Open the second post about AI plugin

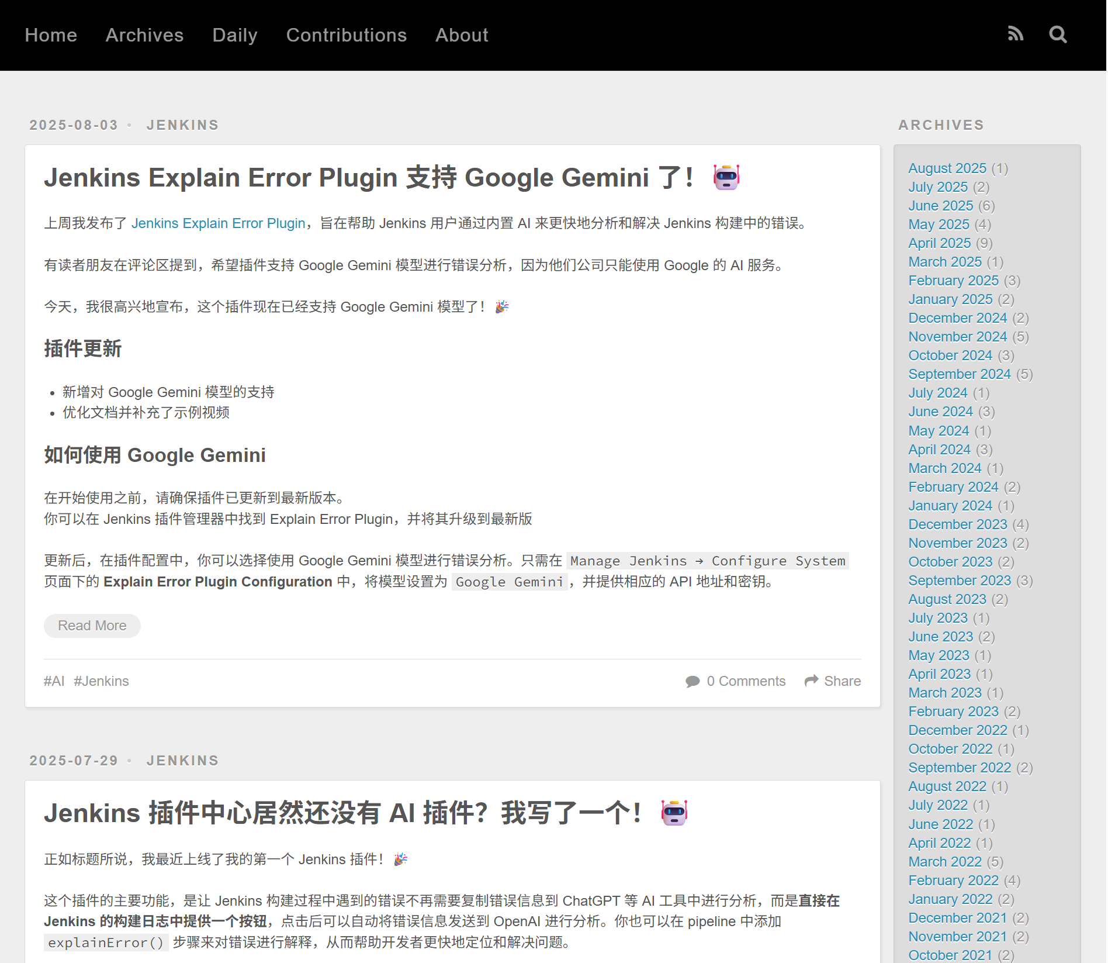342,813
